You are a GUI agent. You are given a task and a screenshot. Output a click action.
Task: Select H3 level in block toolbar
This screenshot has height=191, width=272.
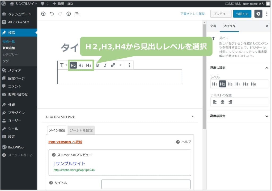81,65
